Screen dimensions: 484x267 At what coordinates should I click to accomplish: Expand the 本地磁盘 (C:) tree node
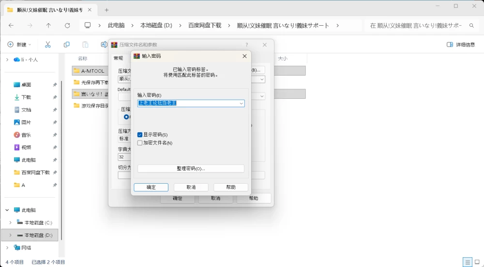click(11, 223)
